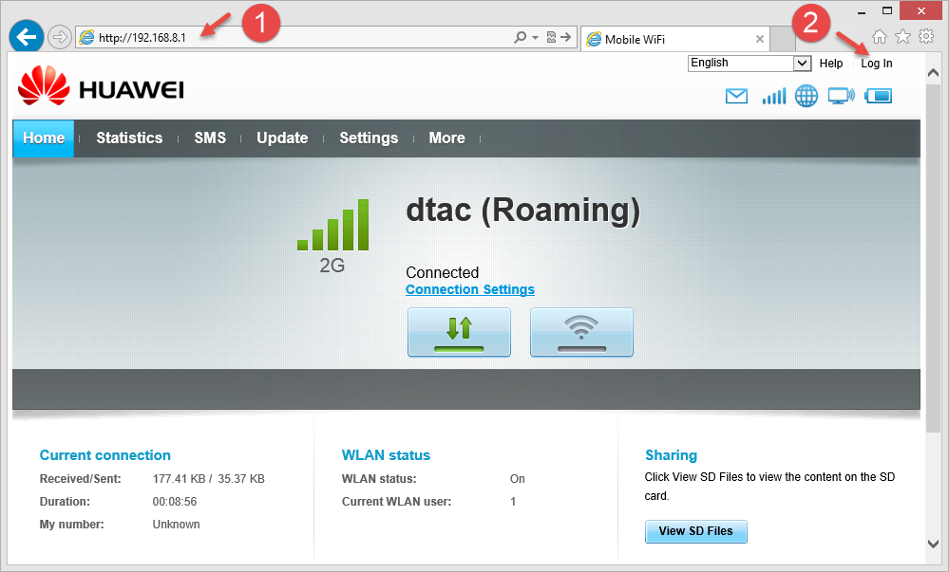Select the Mobile WiFi browser tab

coord(674,39)
